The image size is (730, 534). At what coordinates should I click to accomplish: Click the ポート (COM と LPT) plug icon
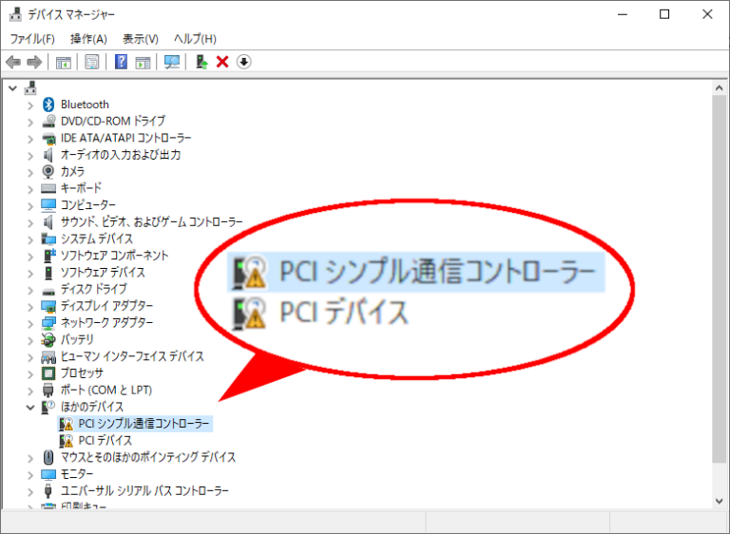pos(48,390)
